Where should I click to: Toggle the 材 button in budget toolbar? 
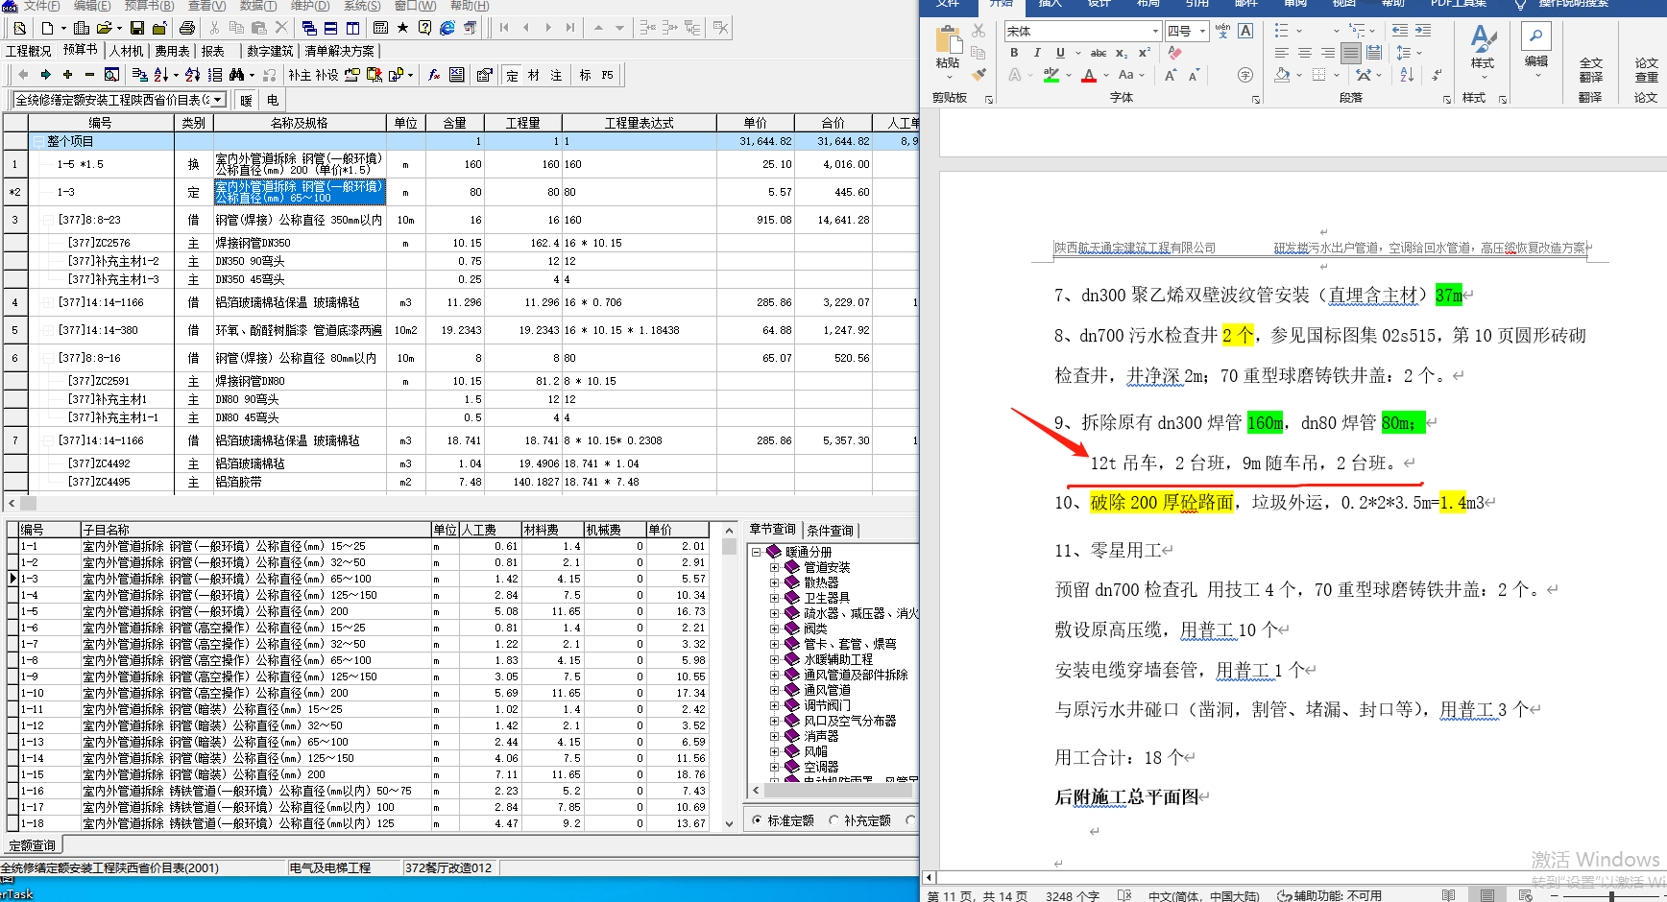coord(534,75)
